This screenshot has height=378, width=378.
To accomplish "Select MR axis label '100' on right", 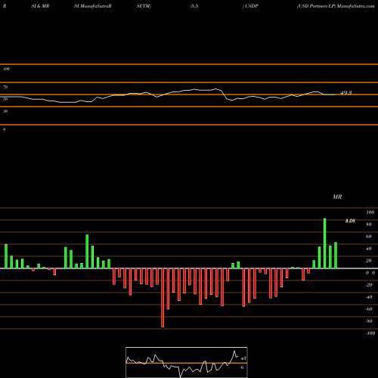I will [370, 212].
